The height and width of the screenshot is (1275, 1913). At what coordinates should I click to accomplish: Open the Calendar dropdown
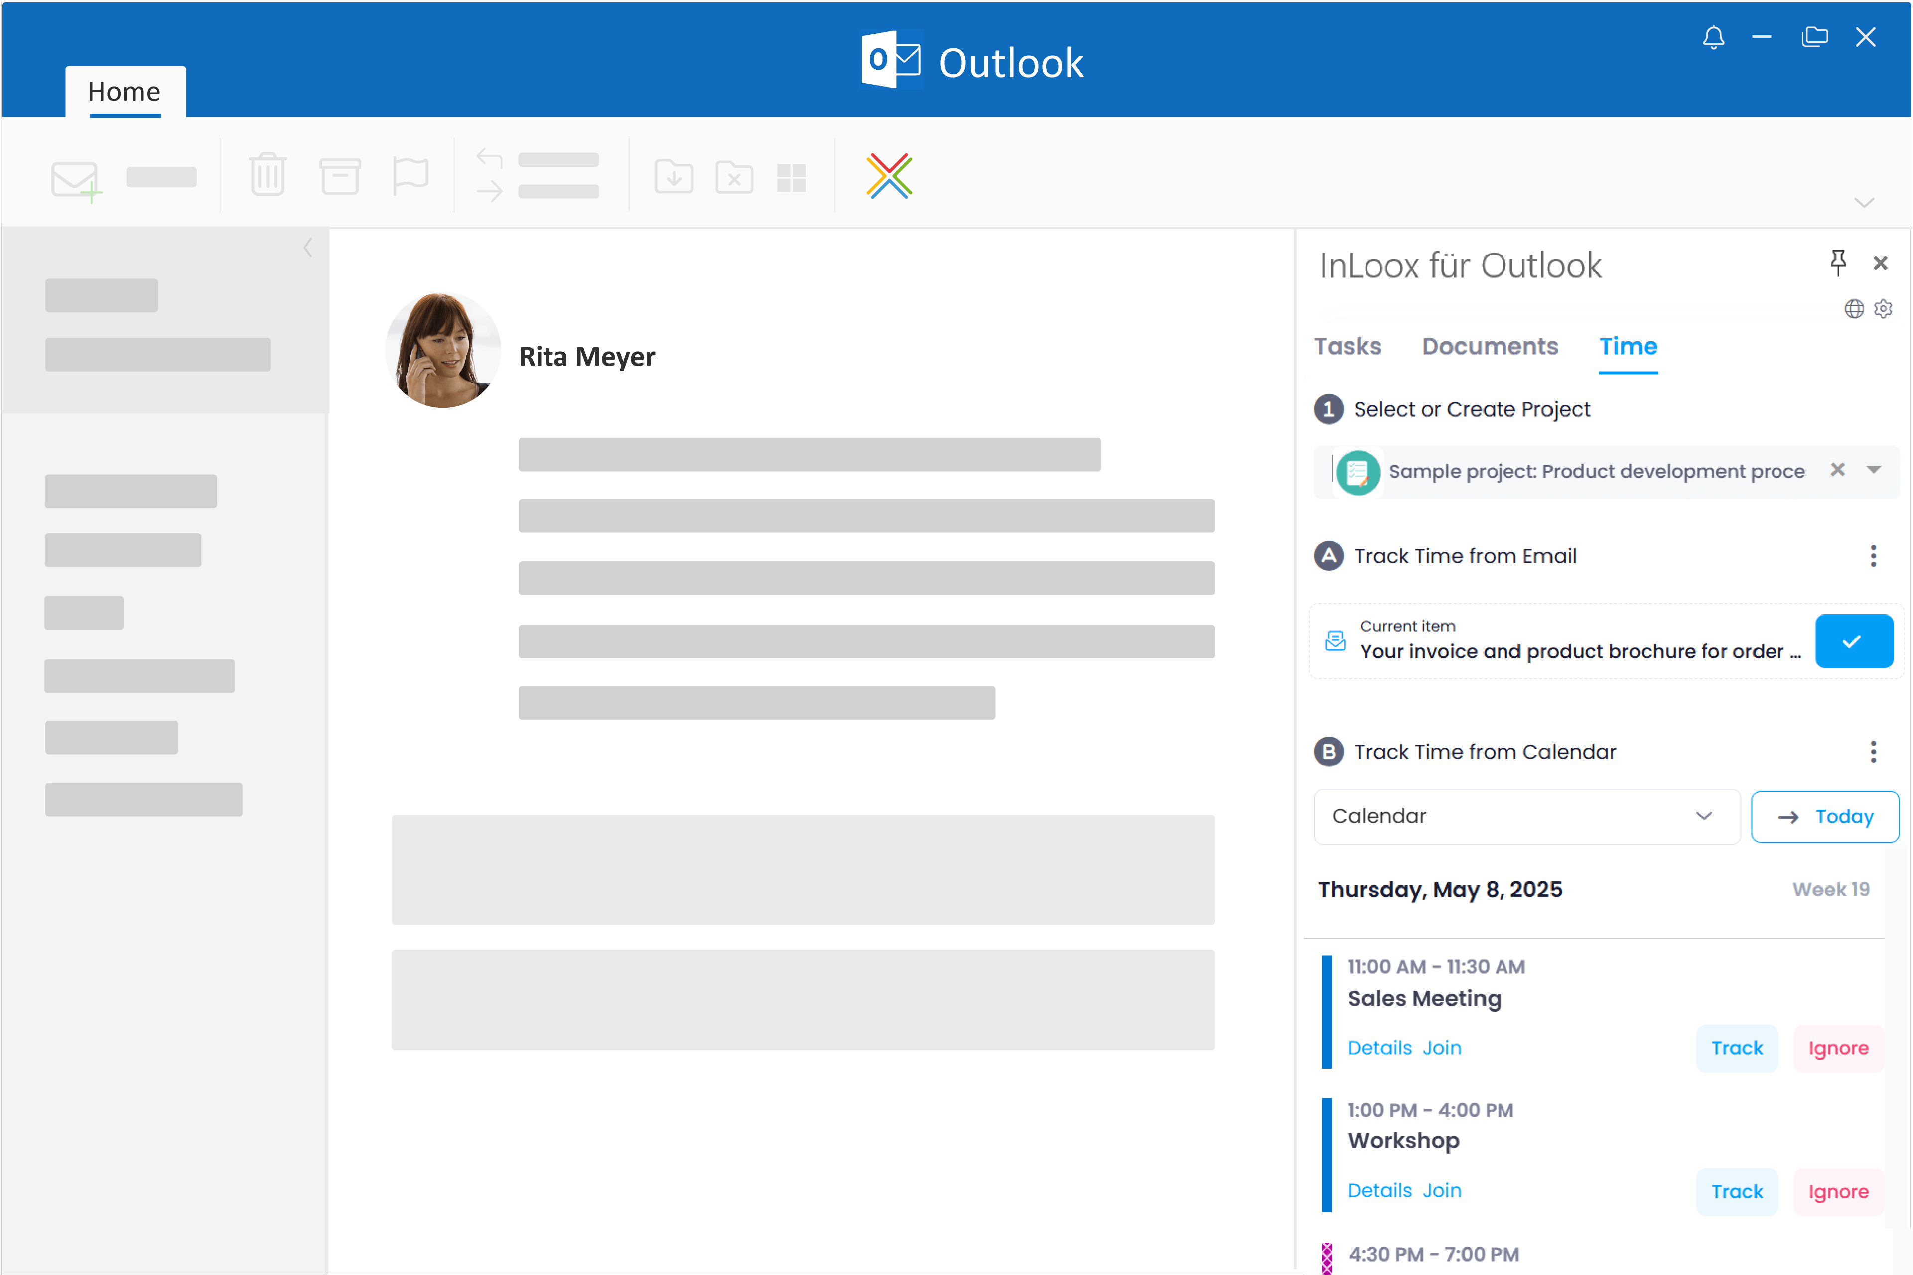[1526, 816]
